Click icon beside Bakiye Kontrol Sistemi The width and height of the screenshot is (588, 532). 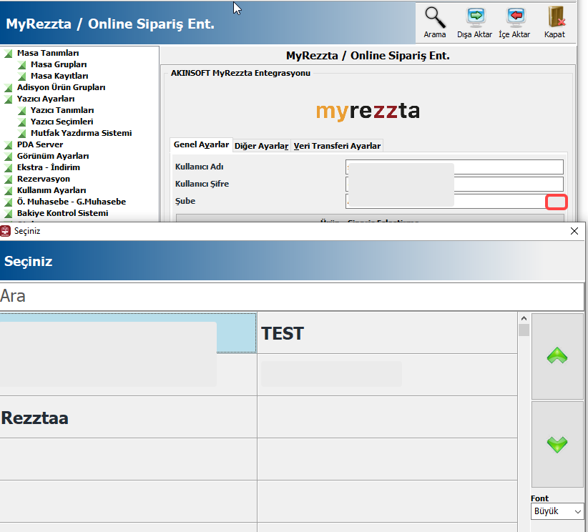pyautogui.click(x=9, y=213)
